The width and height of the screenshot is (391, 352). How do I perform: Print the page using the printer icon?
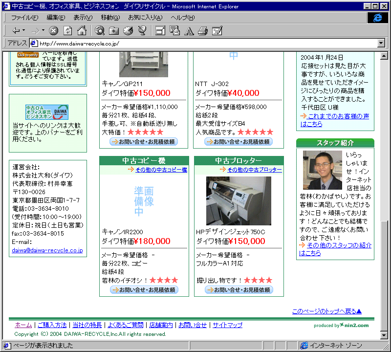(203, 31)
